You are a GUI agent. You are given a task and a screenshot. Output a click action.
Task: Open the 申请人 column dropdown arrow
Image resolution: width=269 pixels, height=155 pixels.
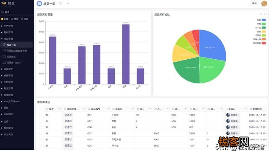(245, 109)
